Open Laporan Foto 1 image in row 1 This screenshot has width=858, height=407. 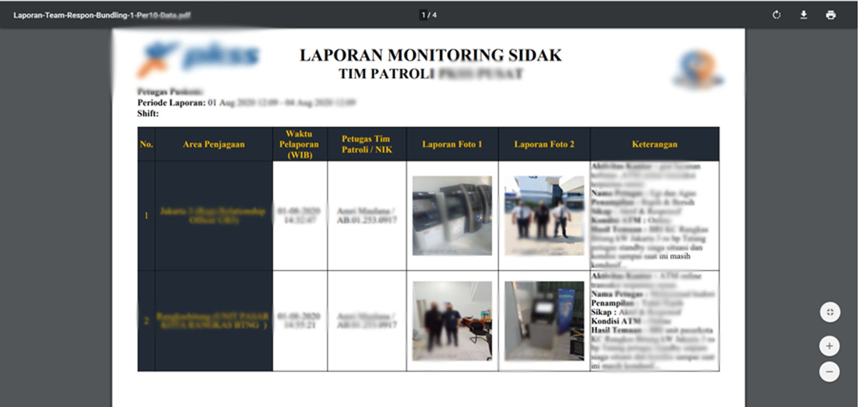coord(452,216)
